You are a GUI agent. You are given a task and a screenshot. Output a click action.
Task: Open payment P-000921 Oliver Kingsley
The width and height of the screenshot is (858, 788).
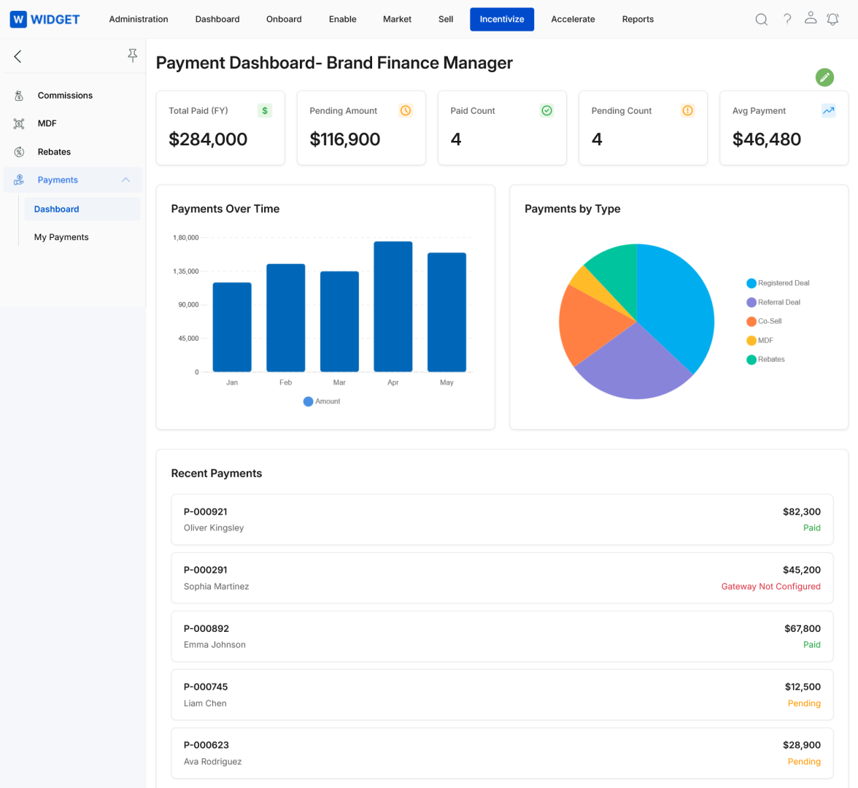[x=502, y=519]
